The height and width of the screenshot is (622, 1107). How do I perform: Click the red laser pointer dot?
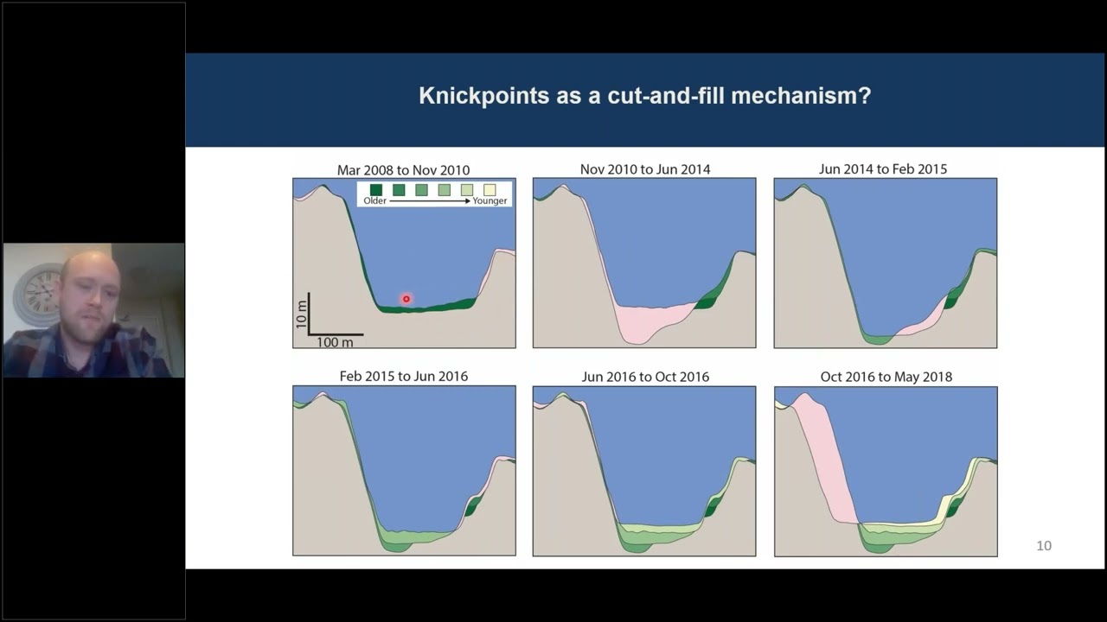406,299
